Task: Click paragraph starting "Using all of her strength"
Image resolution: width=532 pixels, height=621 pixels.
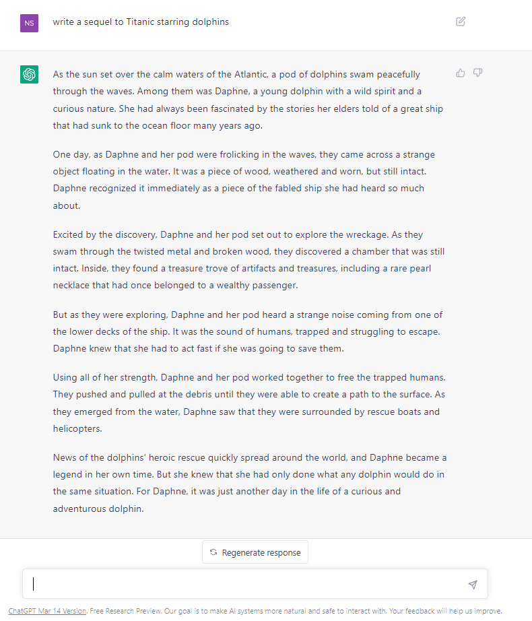Action: (249, 403)
